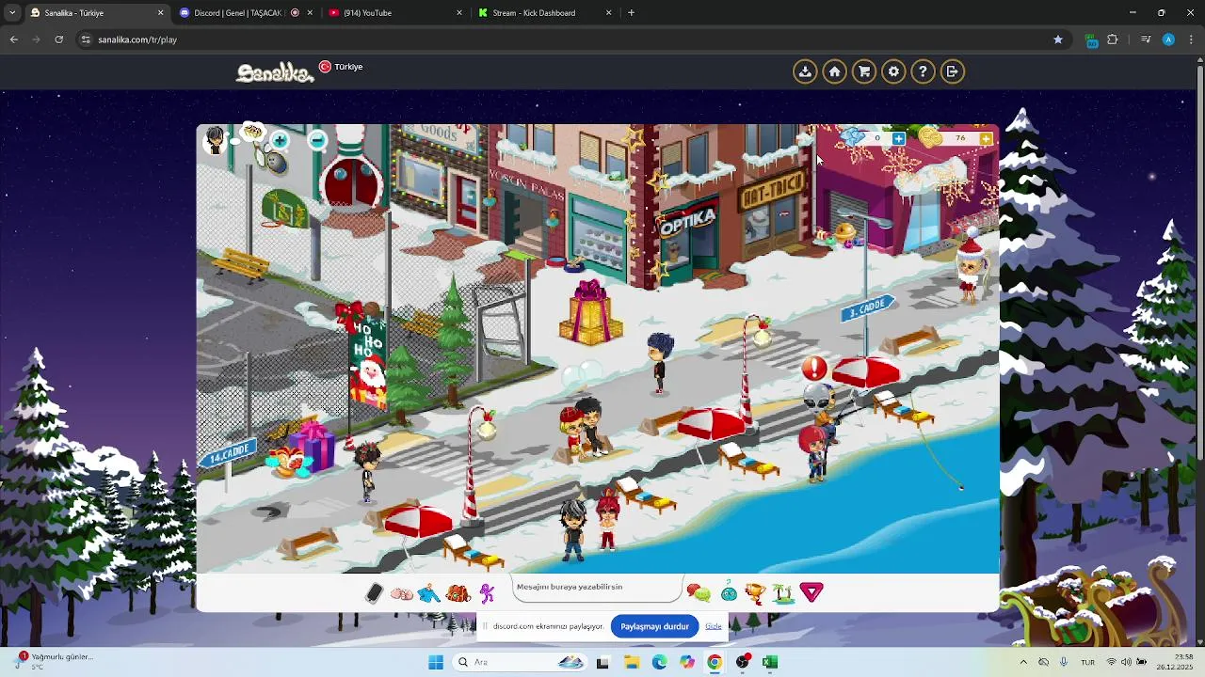Open the home icon in Sanalika header
This screenshot has height=677, width=1205.
click(834, 71)
